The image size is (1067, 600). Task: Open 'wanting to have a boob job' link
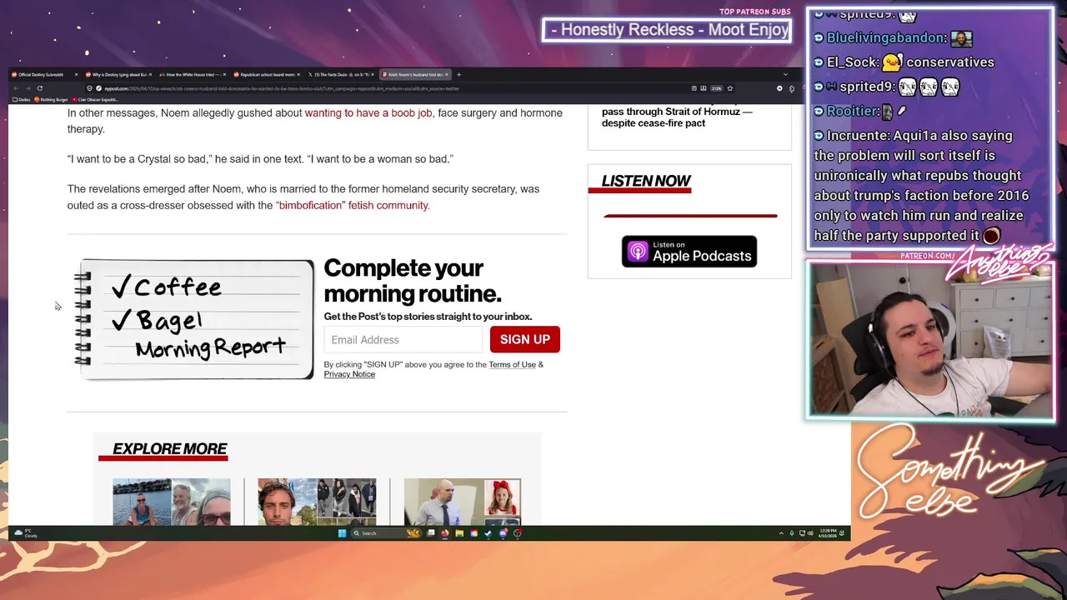[x=368, y=112]
